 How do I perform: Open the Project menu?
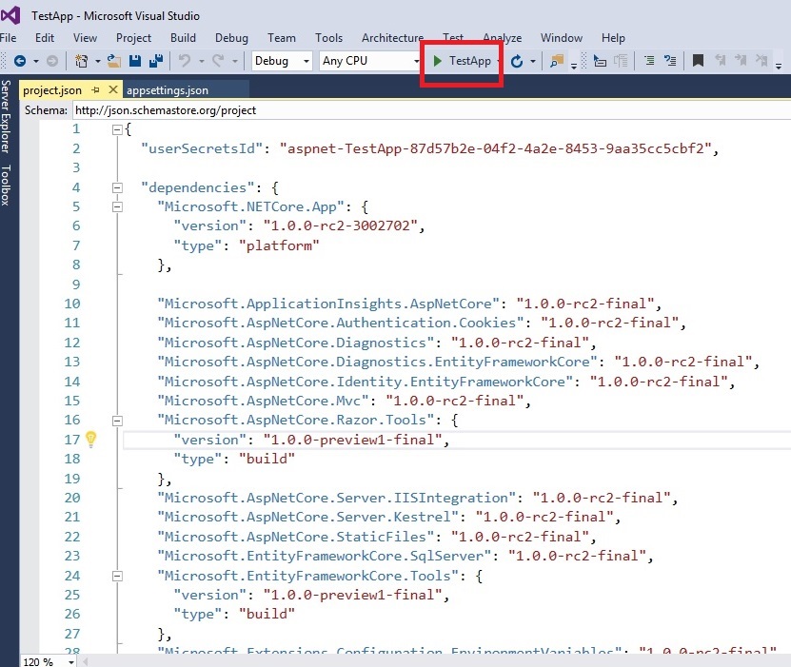point(133,38)
